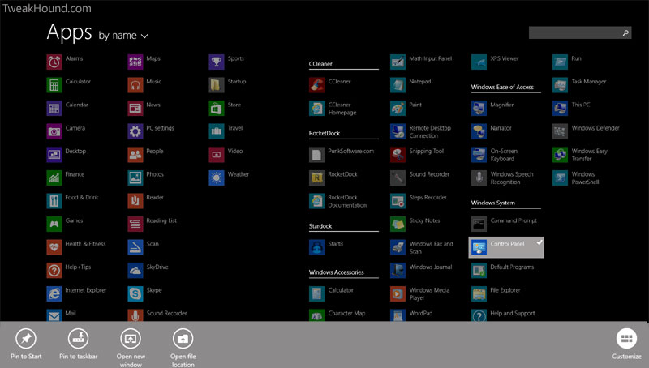Select the Windows Accessories group header
The height and width of the screenshot is (368, 649).
coord(336,272)
